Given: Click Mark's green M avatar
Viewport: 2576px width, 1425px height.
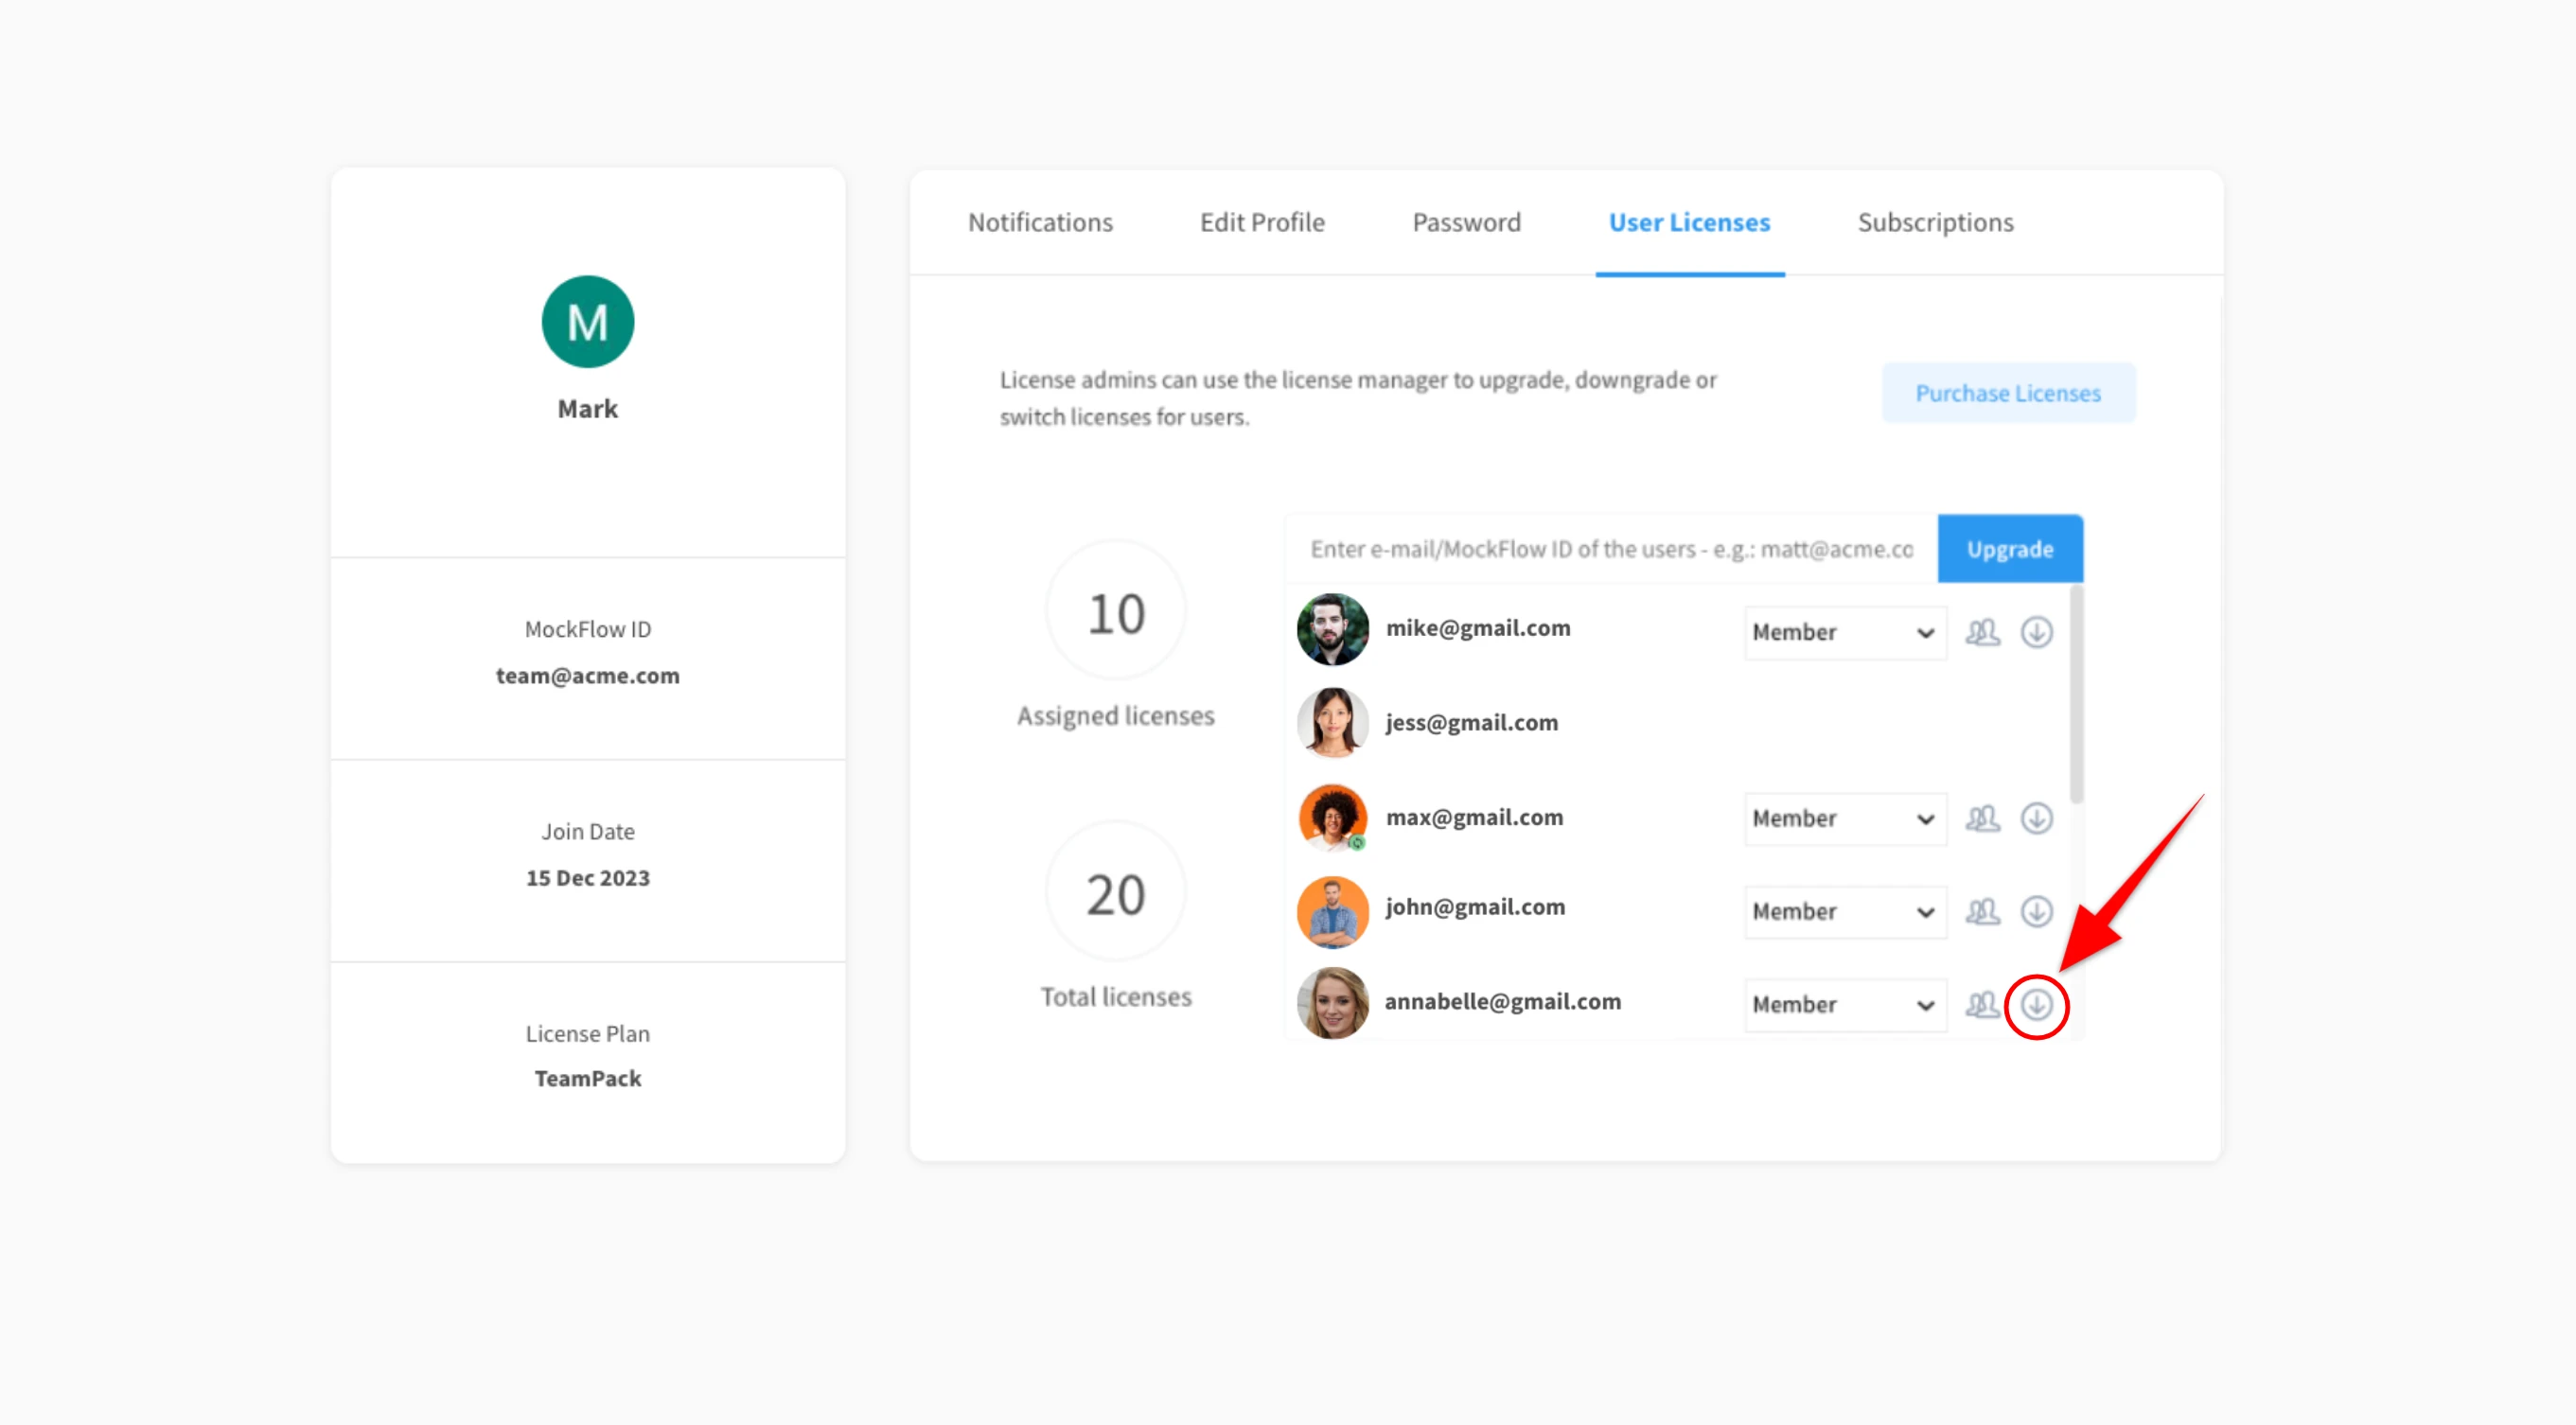Looking at the screenshot, I should coord(588,321).
